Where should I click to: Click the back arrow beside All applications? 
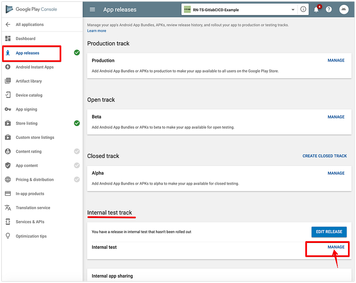[8, 24]
